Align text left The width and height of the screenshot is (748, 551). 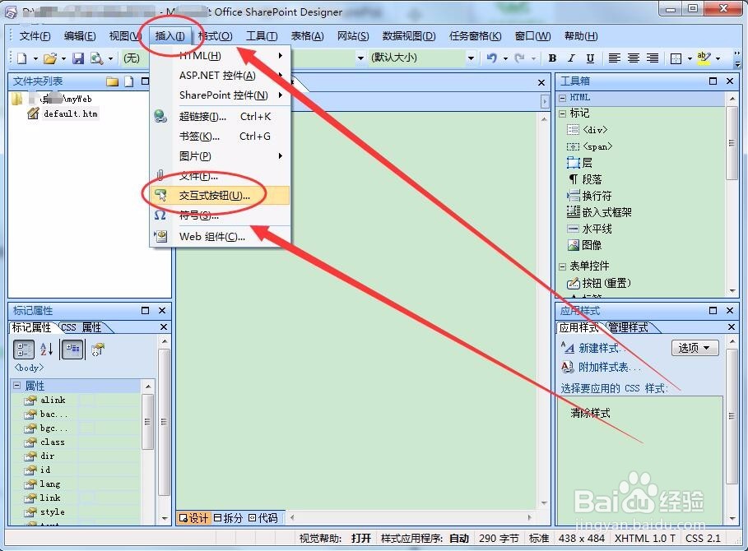click(615, 58)
